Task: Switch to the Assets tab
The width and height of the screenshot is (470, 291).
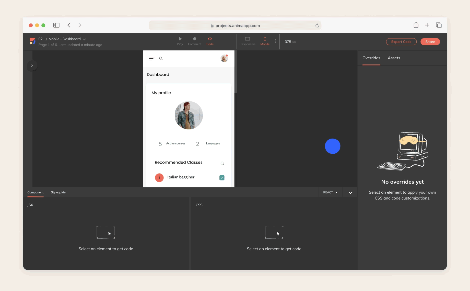Action: click(394, 58)
